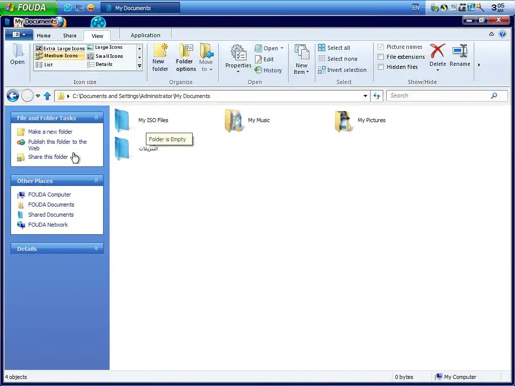Go up one folder level arrow

pyautogui.click(x=47, y=96)
